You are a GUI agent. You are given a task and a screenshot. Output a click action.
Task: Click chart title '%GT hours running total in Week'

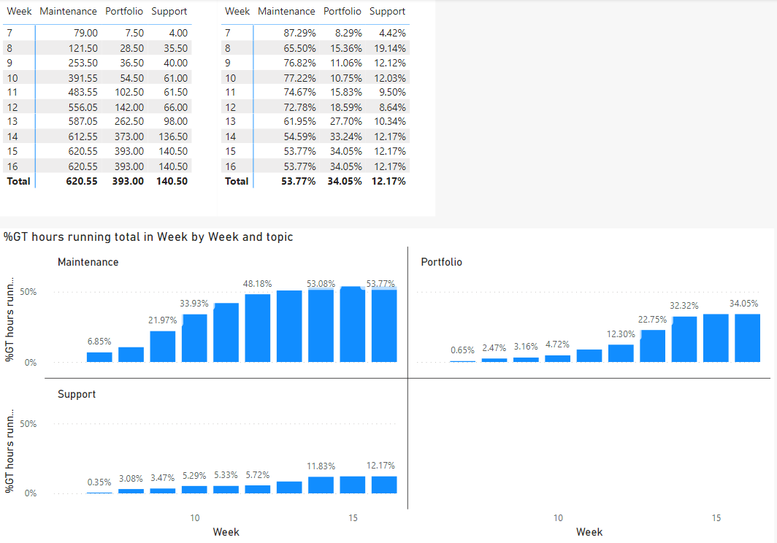[x=148, y=236]
